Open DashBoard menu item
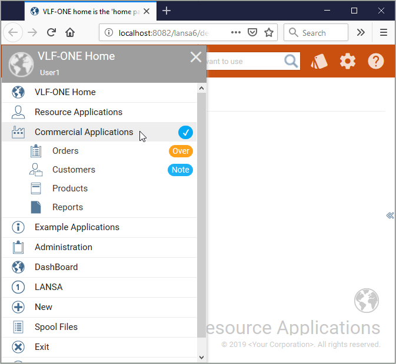The image size is (396, 364). pyautogui.click(x=99, y=267)
